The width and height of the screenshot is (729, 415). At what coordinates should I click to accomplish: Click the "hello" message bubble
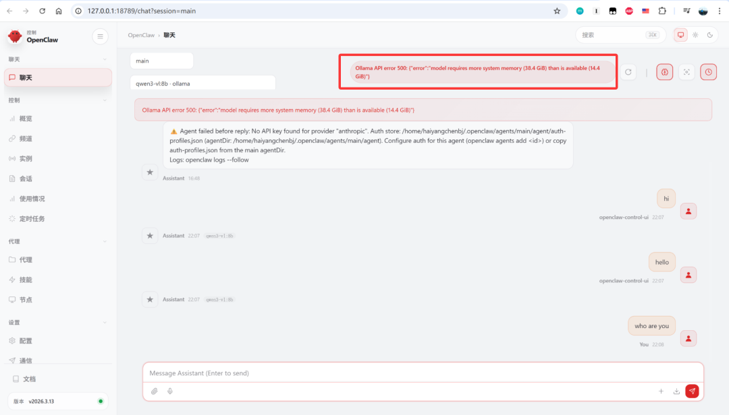click(x=662, y=262)
